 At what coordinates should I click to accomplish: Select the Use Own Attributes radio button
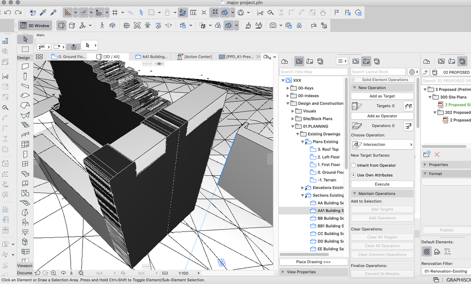pyautogui.click(x=354, y=175)
